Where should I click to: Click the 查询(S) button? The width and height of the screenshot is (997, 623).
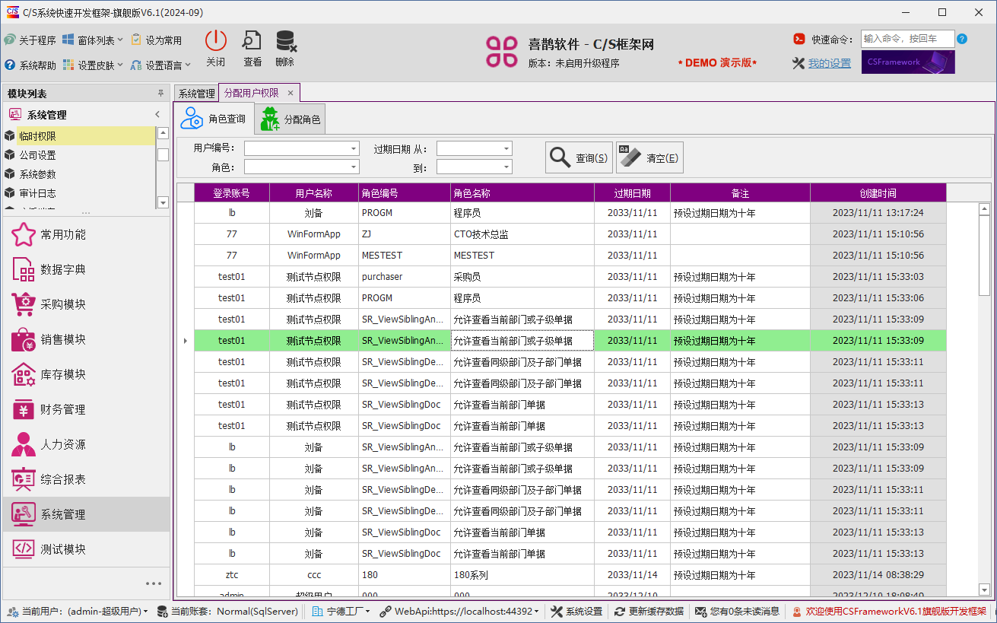579,157
